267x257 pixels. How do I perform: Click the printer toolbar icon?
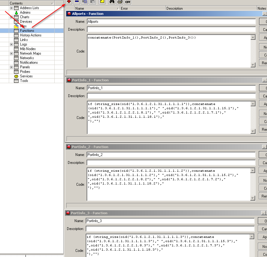click(120, 2)
